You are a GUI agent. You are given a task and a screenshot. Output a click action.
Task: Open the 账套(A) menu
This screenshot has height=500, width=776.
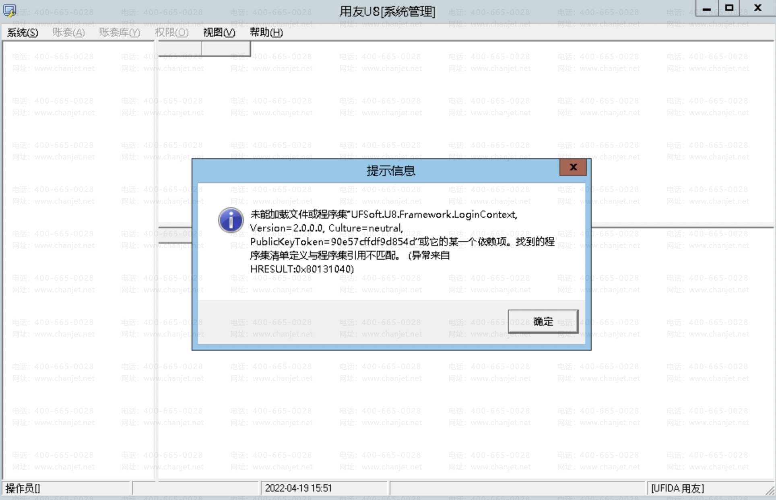[x=68, y=32]
